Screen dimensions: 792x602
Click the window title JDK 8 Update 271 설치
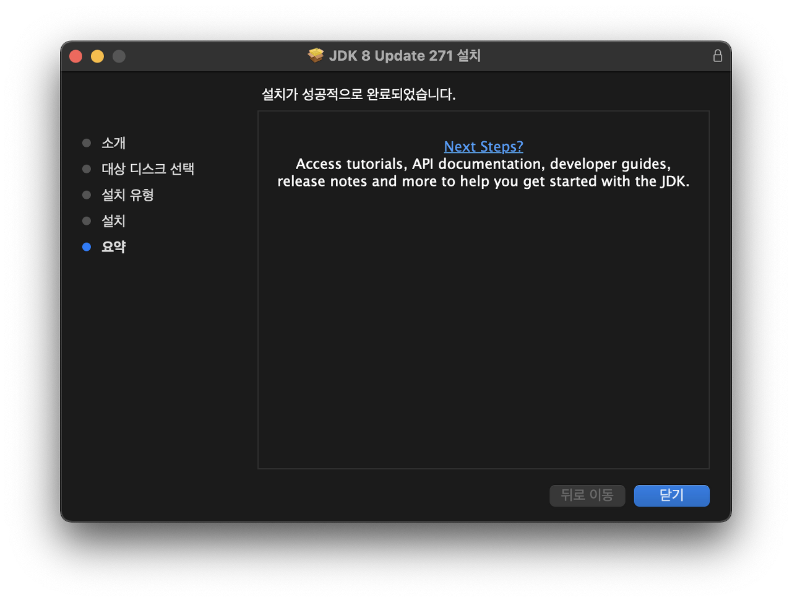(x=405, y=56)
